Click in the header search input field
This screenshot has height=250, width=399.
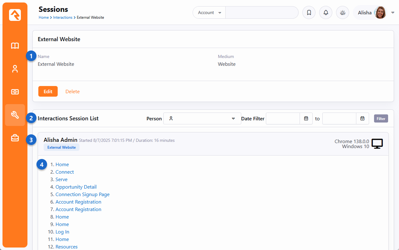262,13
